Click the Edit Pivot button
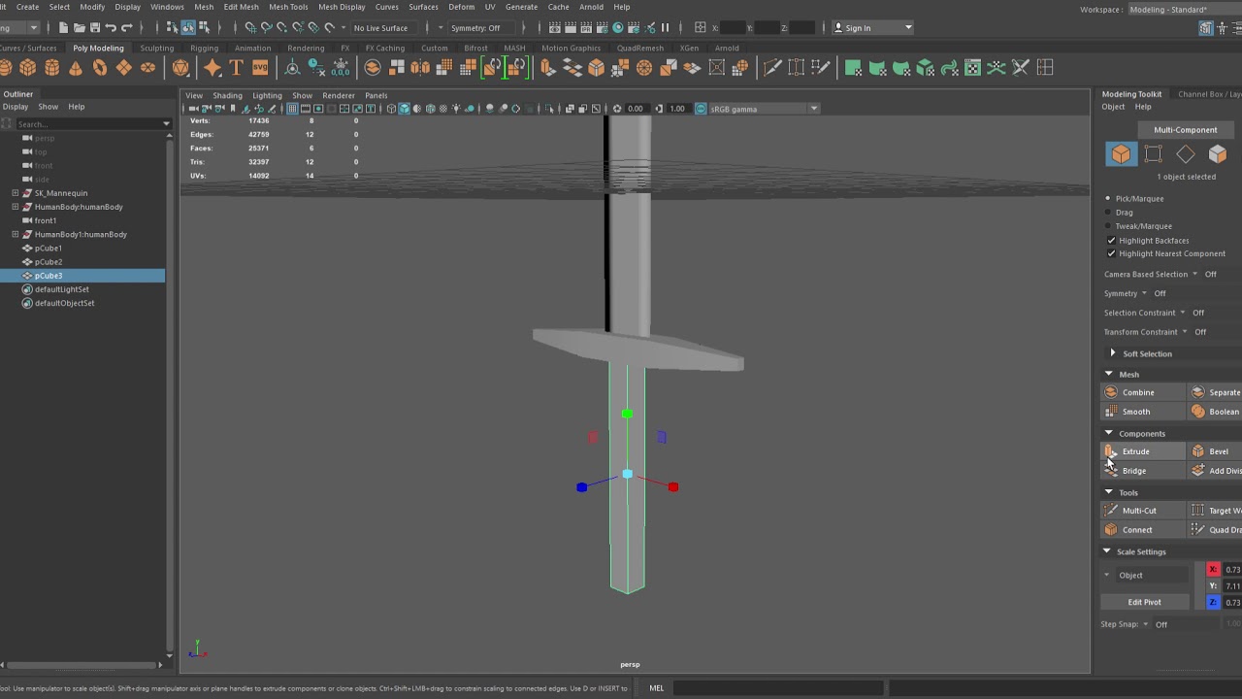Screen dimensions: 1242x699 tap(1144, 602)
